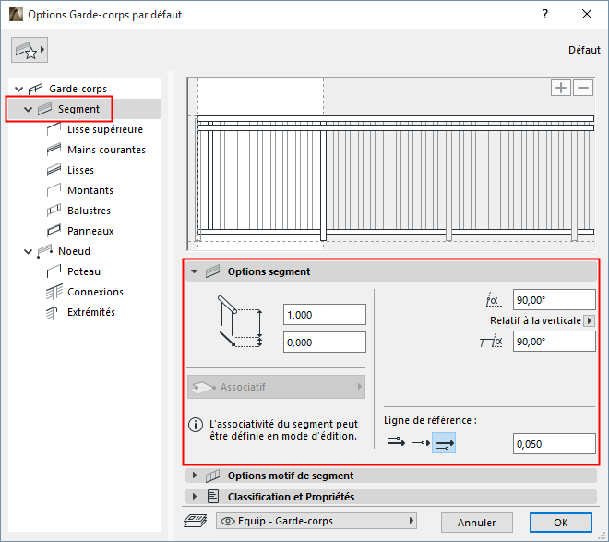Collapse the Garde-corps tree node

[x=18, y=89]
